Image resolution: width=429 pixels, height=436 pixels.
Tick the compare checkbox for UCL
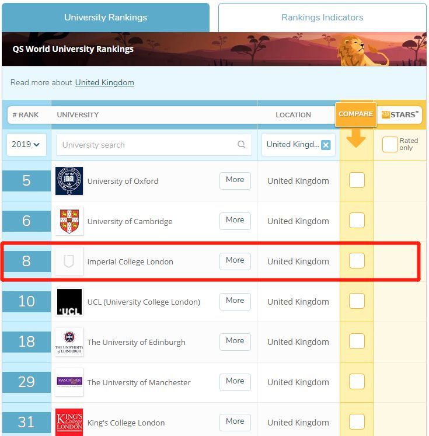(x=357, y=301)
